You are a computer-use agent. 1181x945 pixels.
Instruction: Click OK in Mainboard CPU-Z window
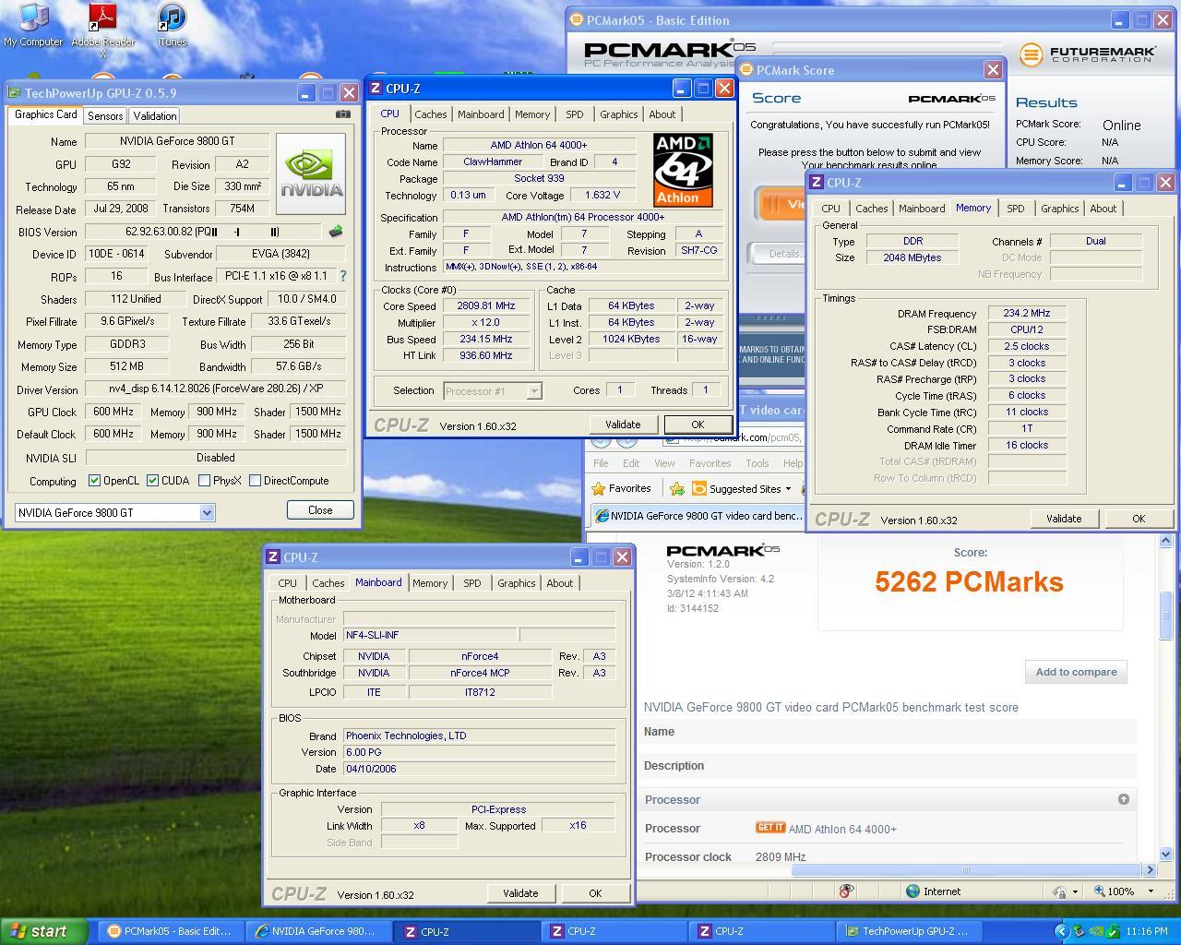click(595, 893)
